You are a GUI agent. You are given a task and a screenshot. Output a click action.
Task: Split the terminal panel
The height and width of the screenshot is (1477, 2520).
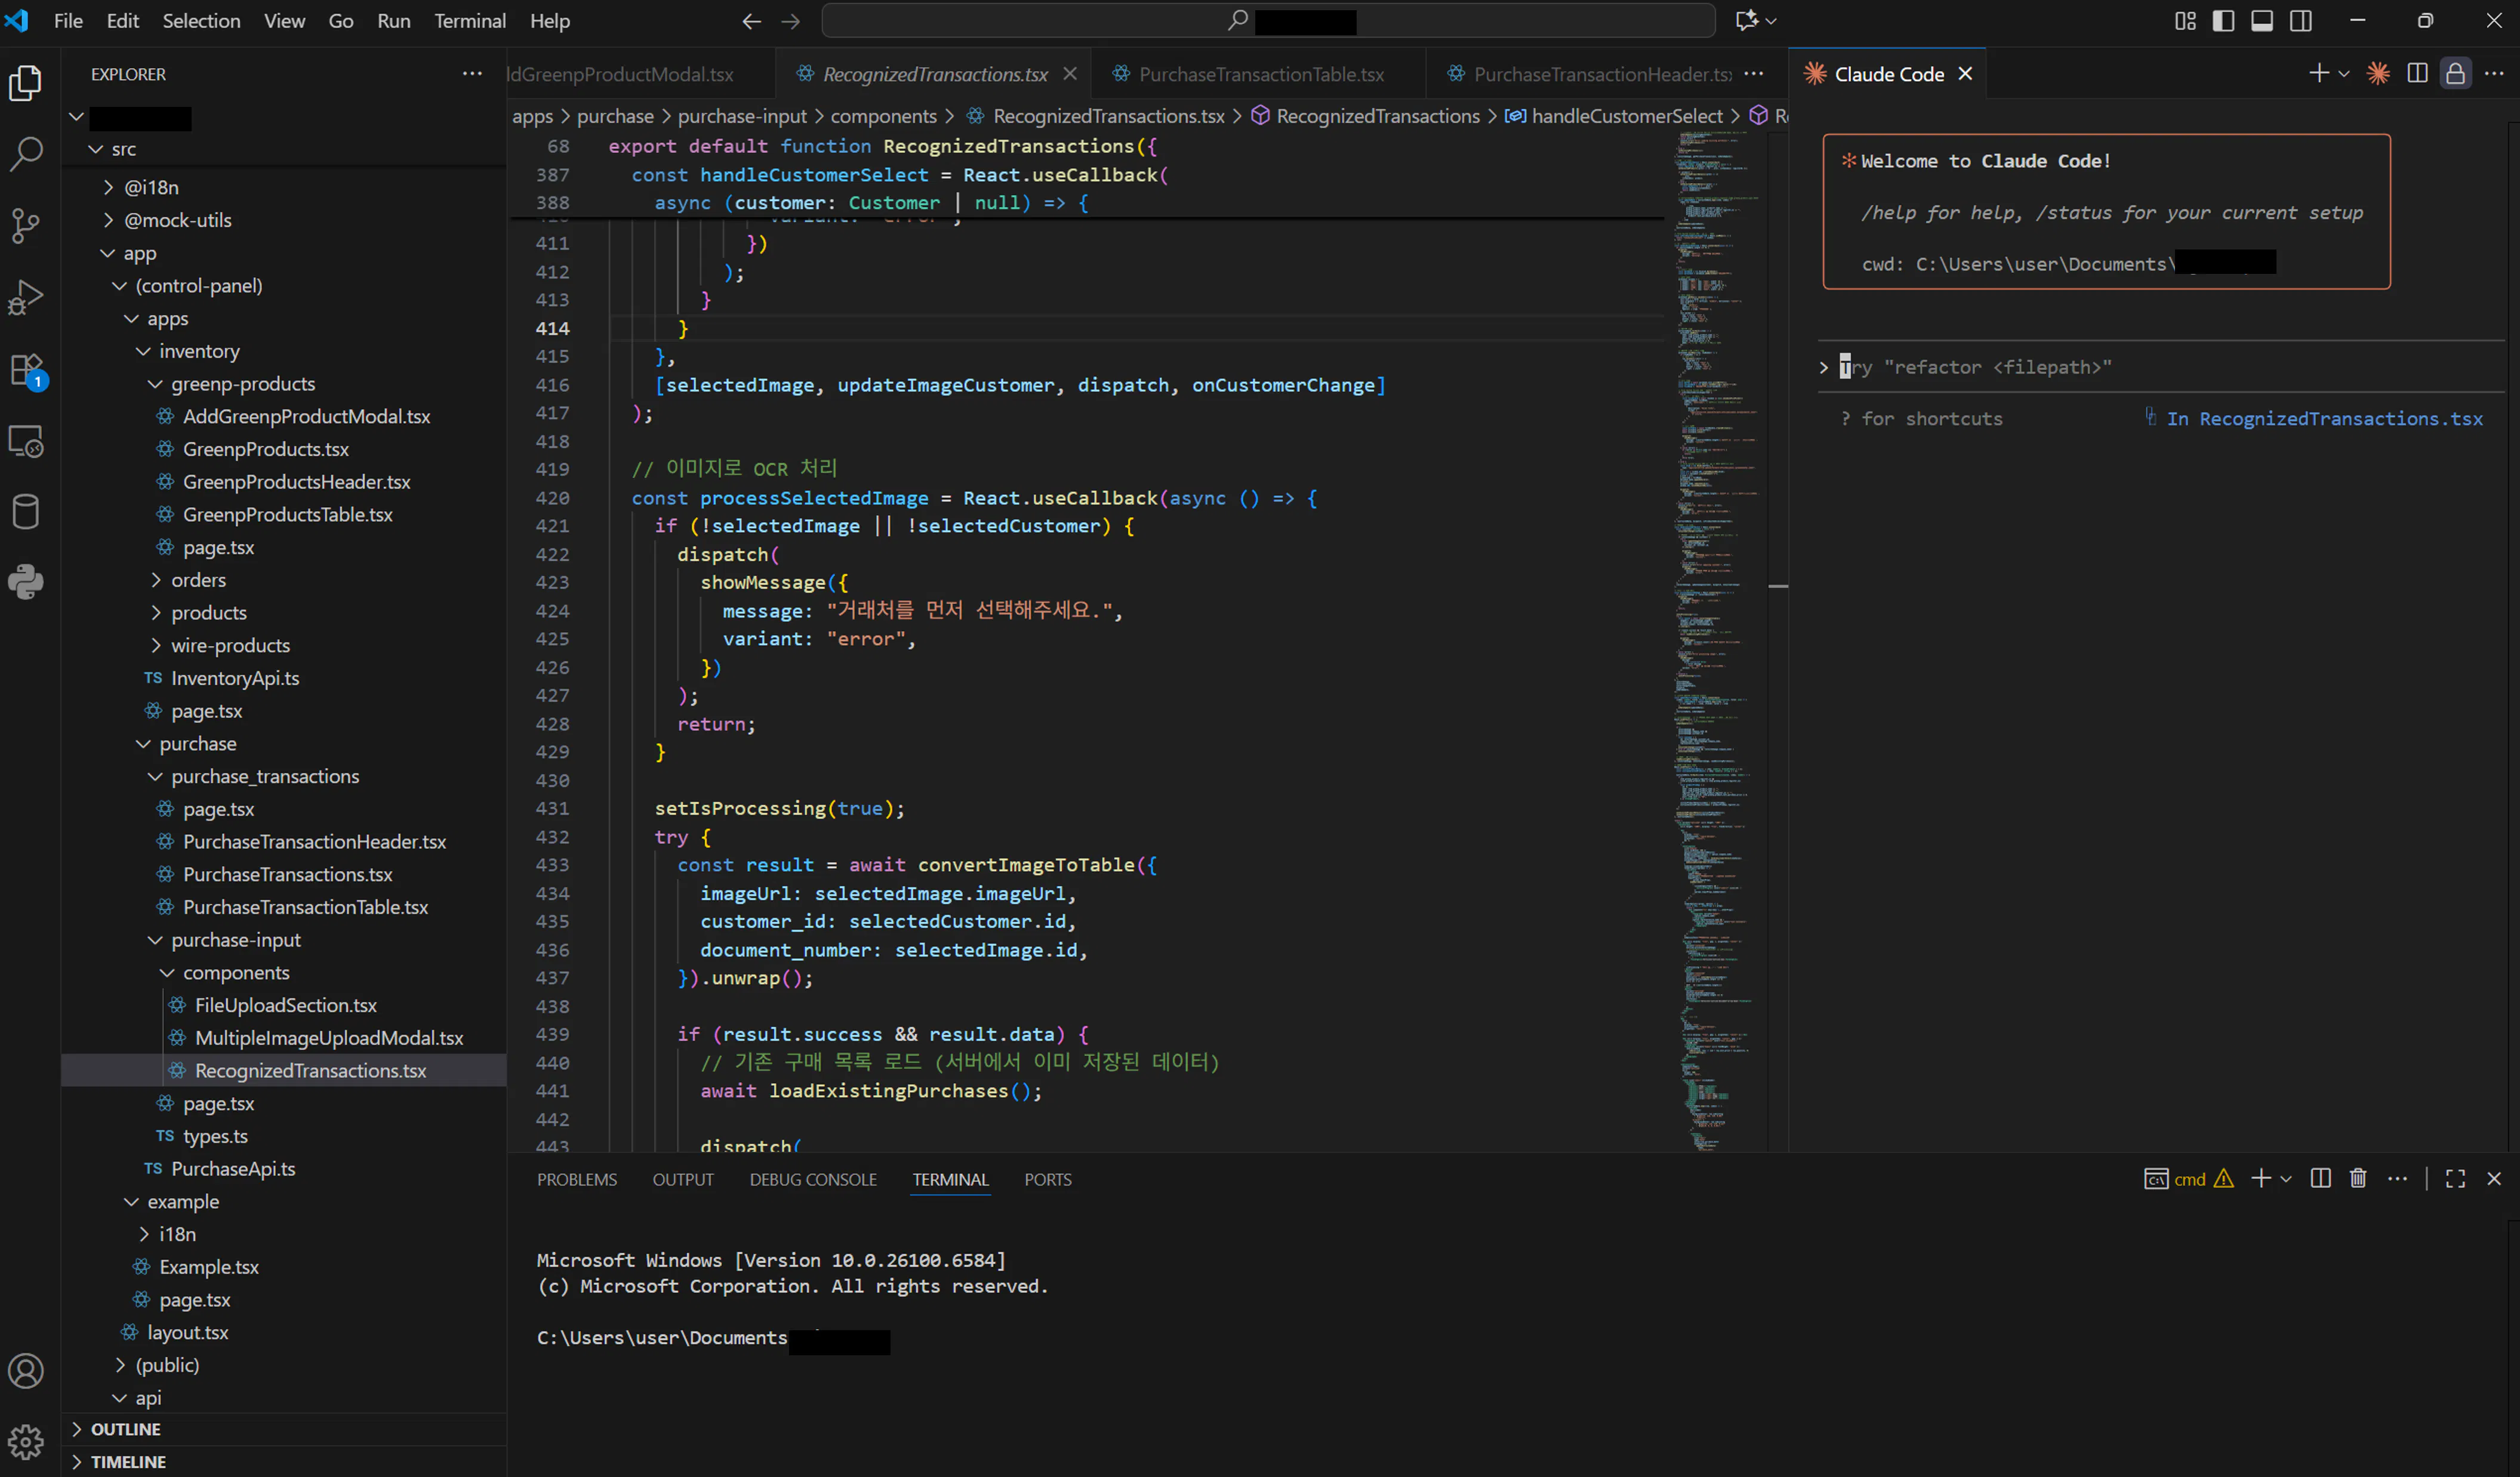[2320, 1179]
